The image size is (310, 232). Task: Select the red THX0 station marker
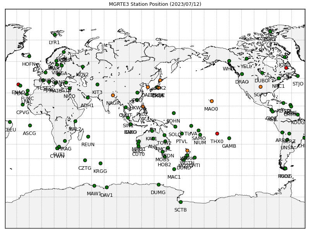click(217, 133)
